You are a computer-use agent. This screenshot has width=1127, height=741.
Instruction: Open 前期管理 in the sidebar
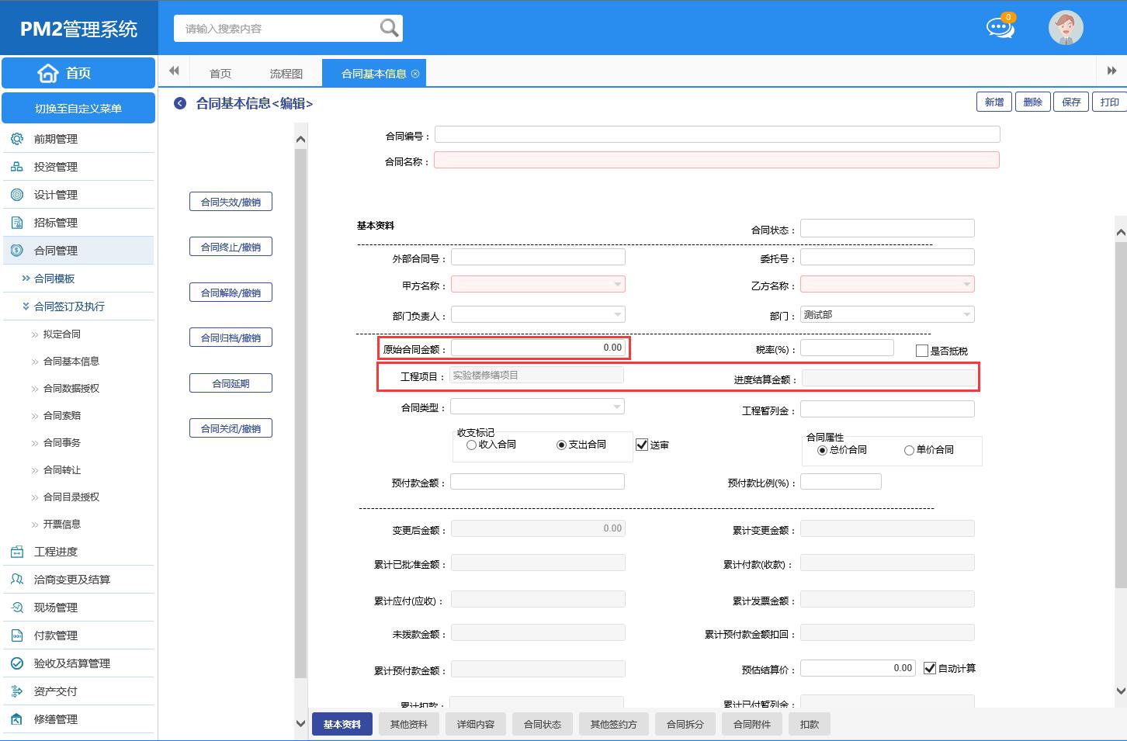(x=56, y=139)
